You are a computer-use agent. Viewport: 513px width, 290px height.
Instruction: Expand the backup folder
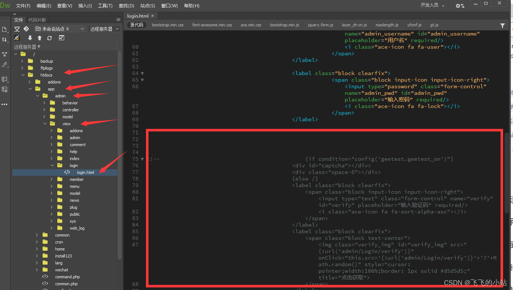click(x=22, y=61)
